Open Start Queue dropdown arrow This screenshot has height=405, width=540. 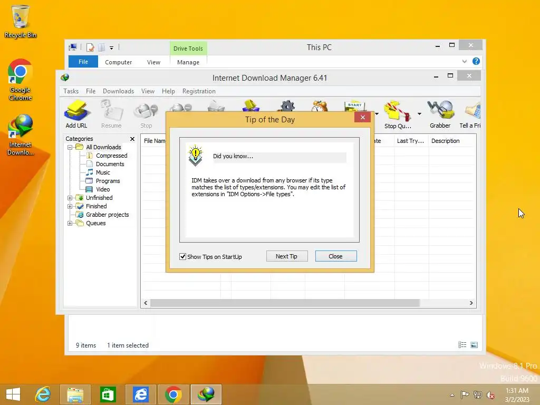click(x=377, y=114)
